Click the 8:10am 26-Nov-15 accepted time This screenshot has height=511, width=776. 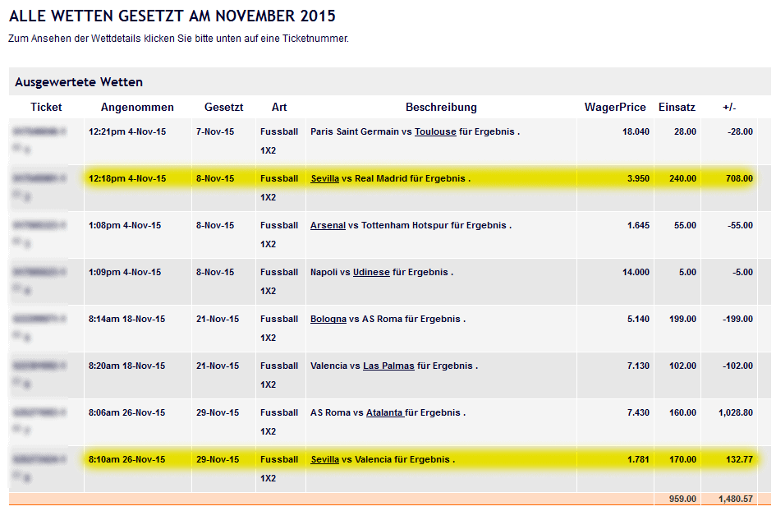tap(126, 459)
